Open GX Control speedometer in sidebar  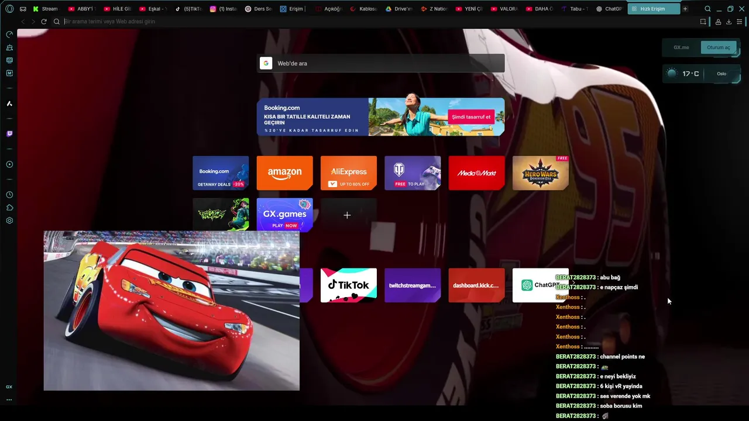[x=9, y=34]
